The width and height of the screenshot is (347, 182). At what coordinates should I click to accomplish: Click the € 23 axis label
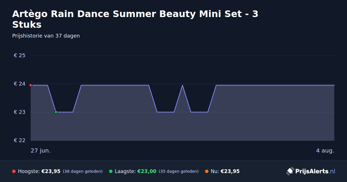[x=20, y=112]
